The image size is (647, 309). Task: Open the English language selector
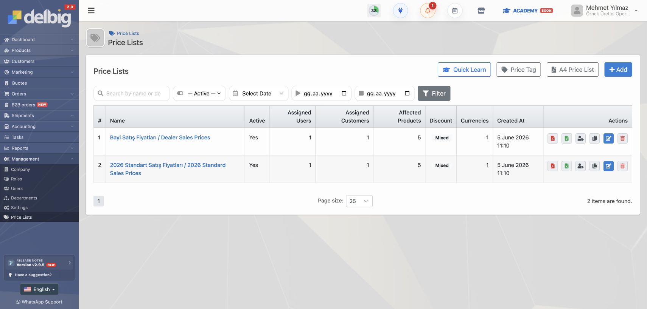point(39,289)
